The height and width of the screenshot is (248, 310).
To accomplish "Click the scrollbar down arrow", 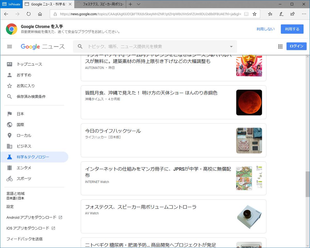I will [308, 246].
